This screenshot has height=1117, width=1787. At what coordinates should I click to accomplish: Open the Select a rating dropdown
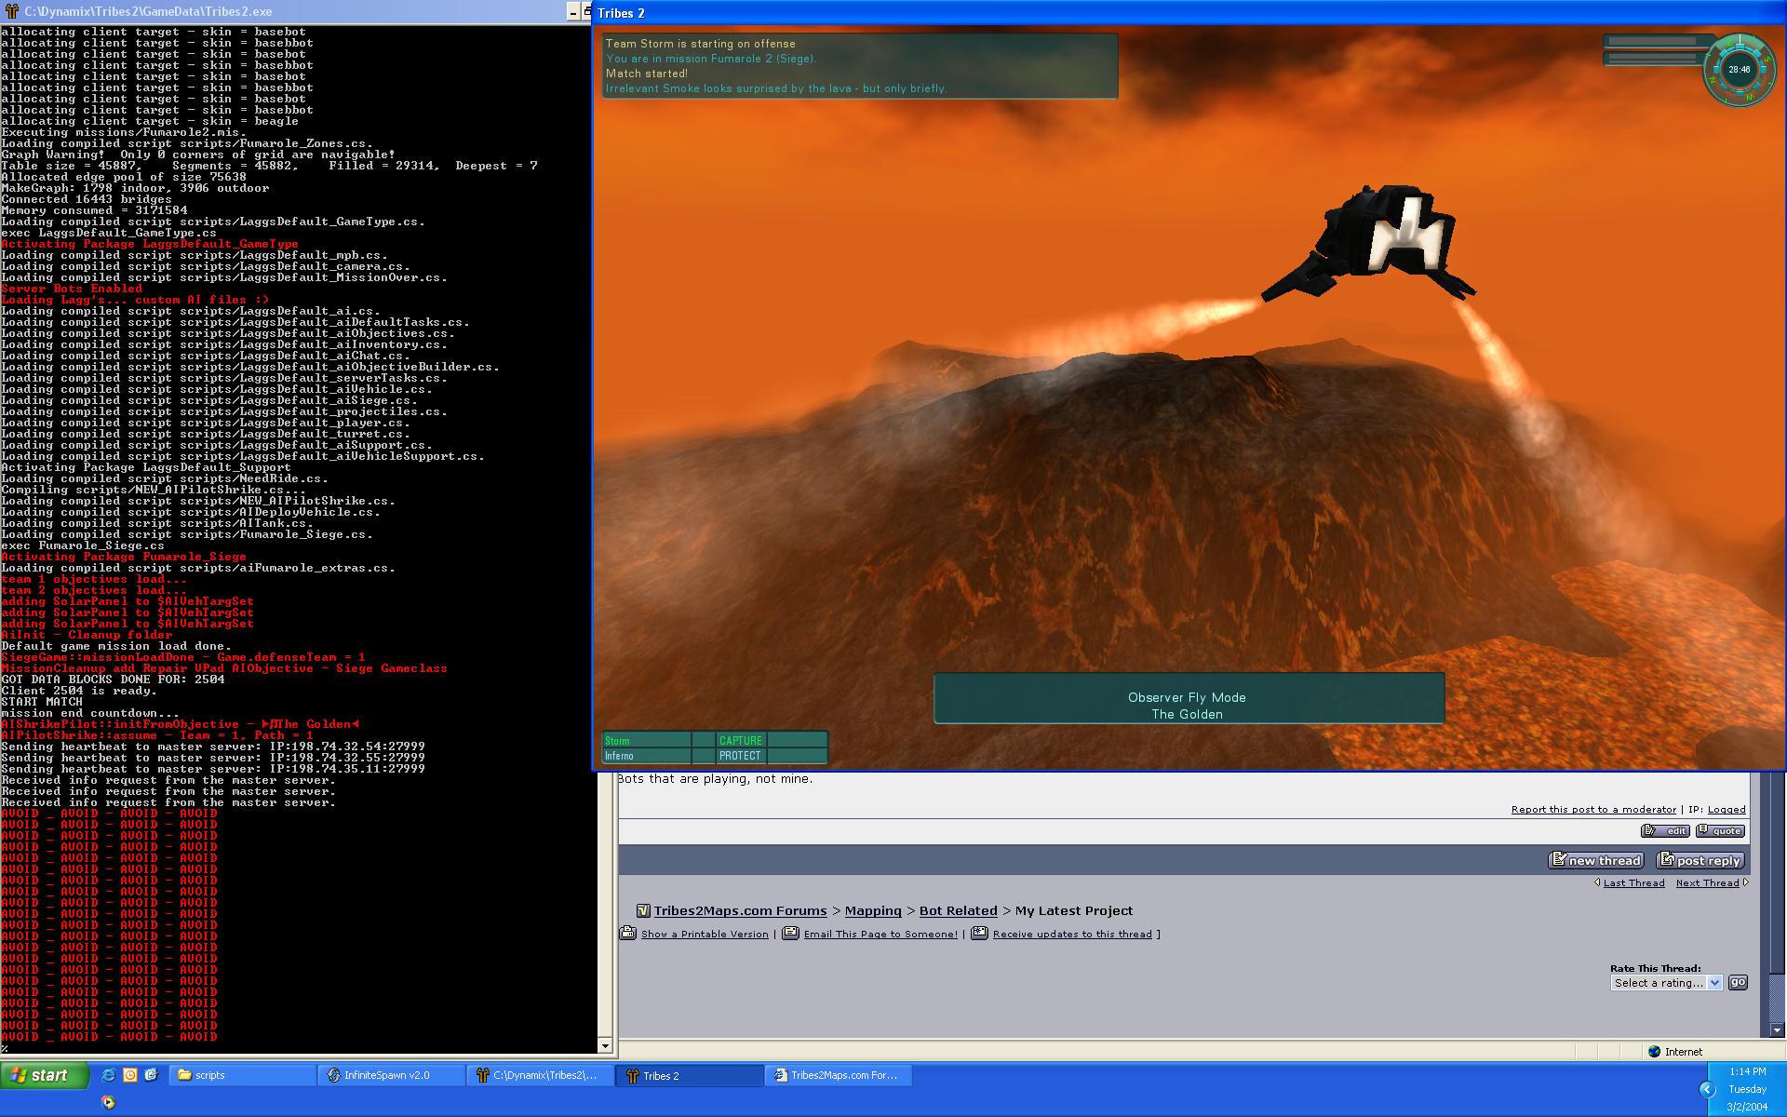(x=1666, y=983)
